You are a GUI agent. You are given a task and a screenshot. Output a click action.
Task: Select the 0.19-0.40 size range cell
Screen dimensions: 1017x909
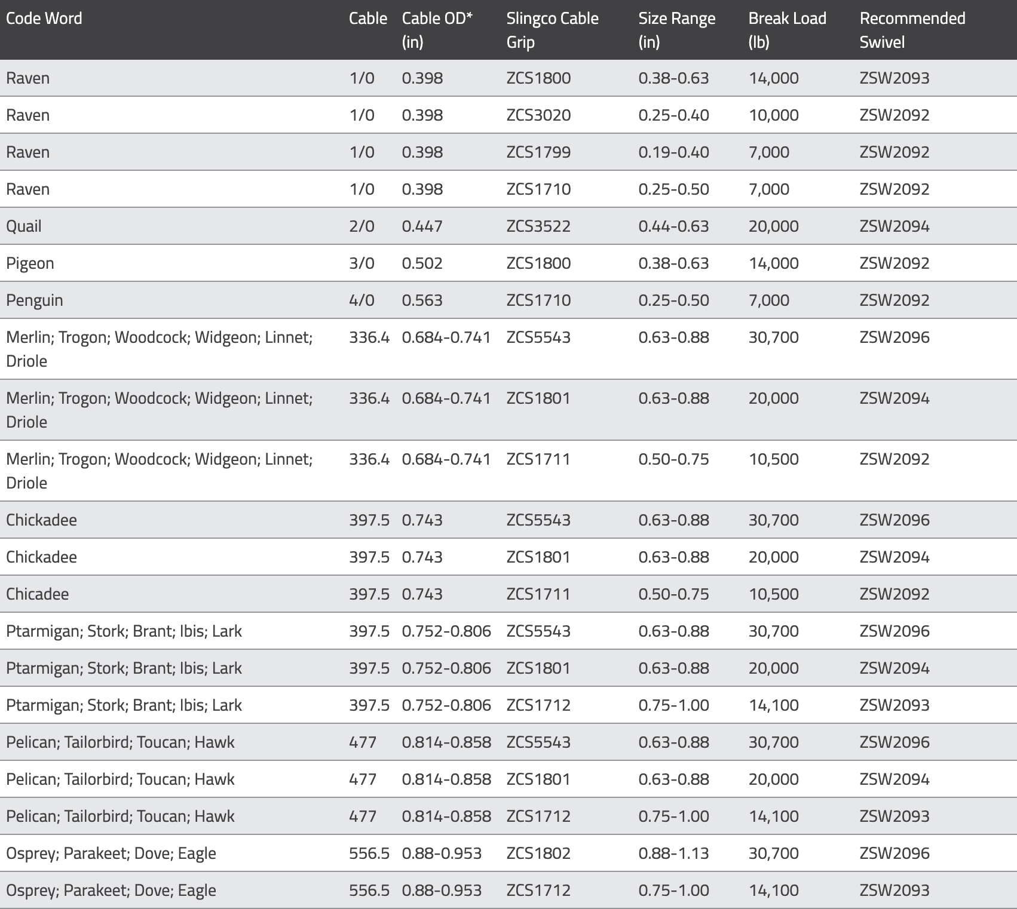pos(673,152)
